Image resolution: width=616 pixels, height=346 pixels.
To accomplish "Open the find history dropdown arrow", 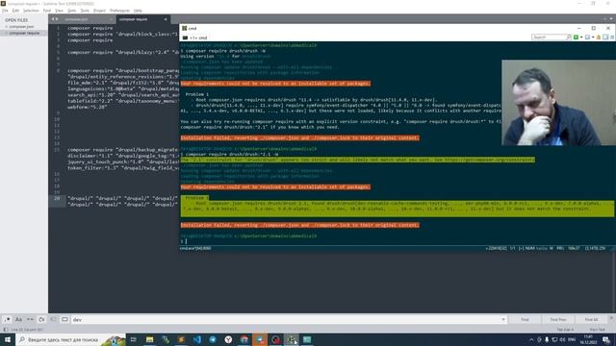I will click(503, 320).
